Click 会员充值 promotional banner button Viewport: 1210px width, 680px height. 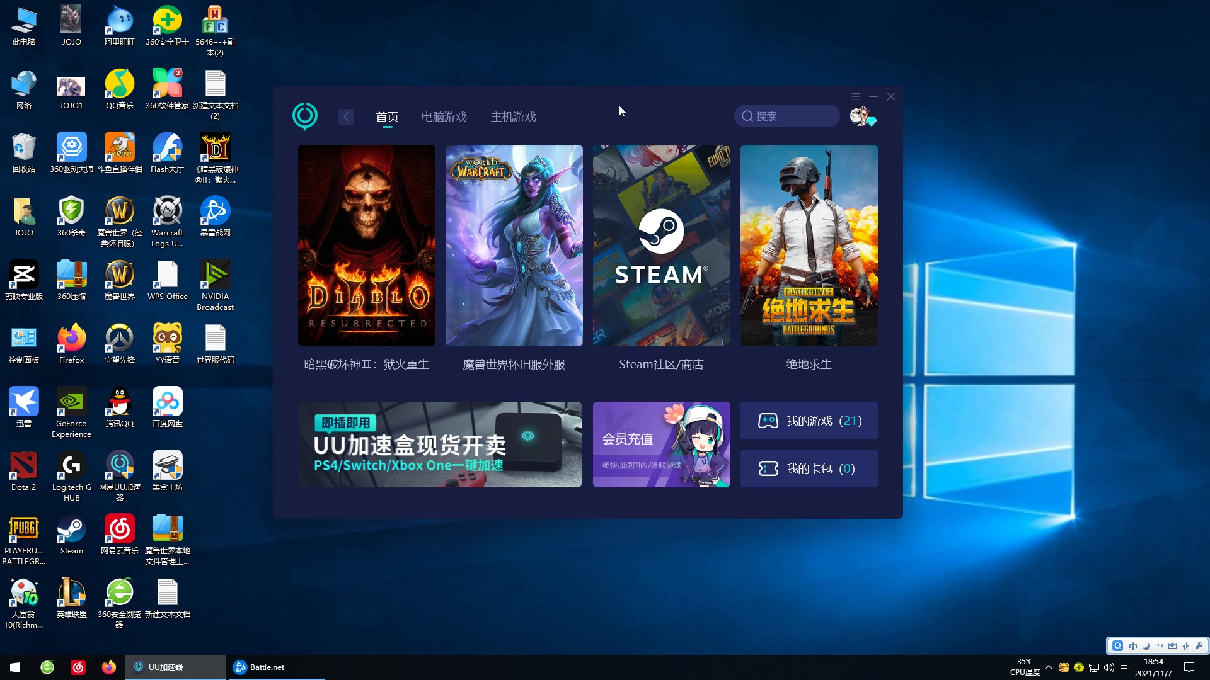click(660, 444)
